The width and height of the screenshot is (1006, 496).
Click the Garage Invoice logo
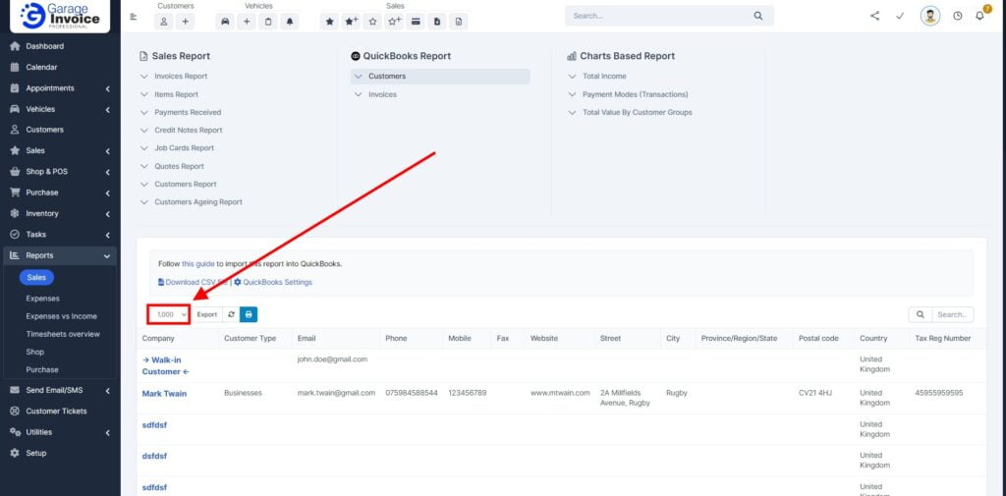[x=60, y=16]
